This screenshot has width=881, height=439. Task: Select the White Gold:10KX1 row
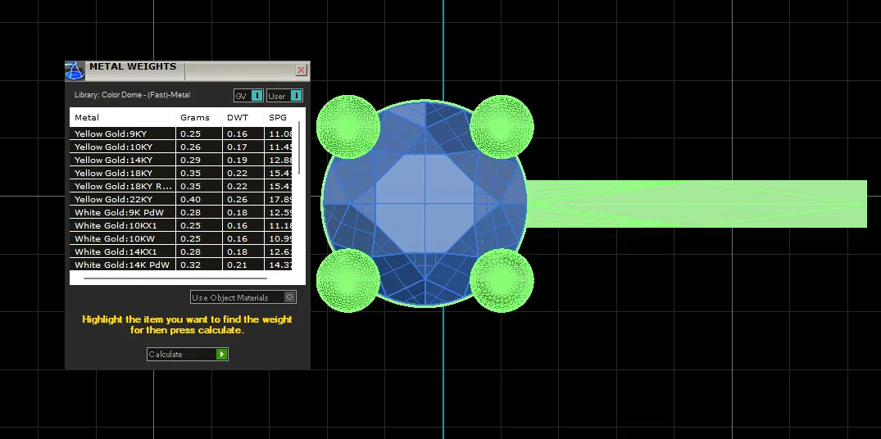tap(181, 225)
